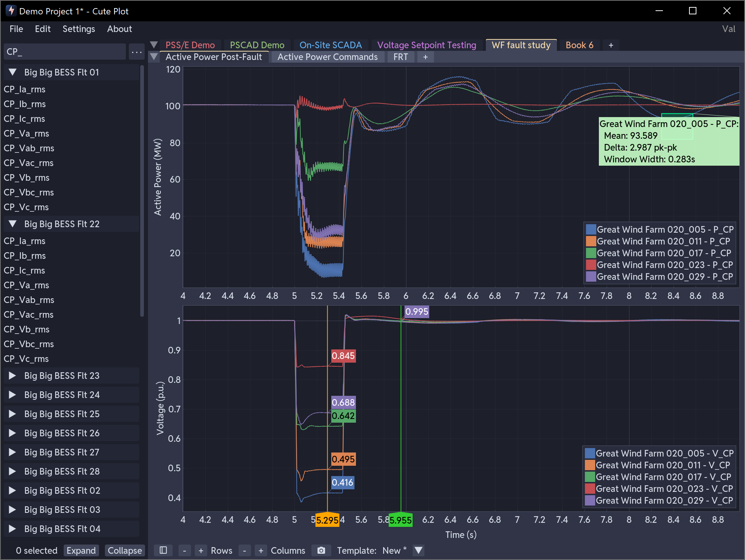Image resolution: width=745 pixels, height=560 pixels.
Task: Open the Settings menu
Action: click(79, 29)
